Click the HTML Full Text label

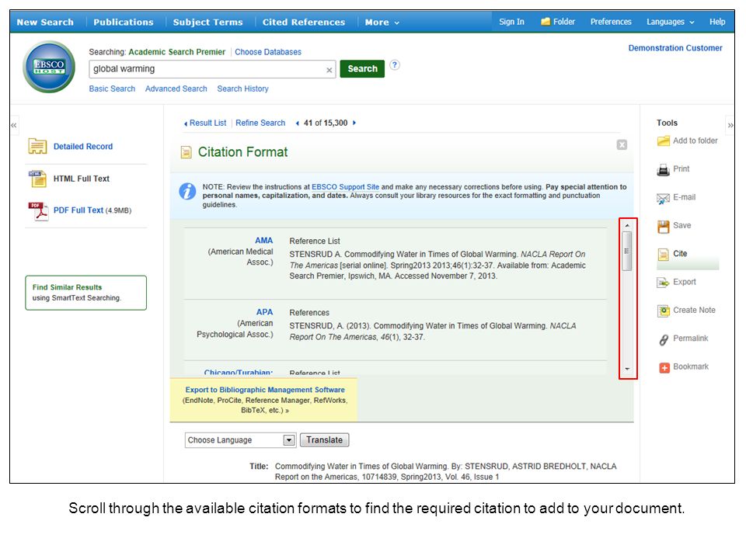82,179
